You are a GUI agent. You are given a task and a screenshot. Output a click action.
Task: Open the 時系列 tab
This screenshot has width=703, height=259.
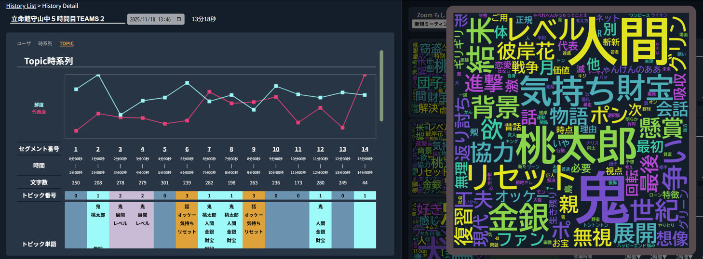pos(45,43)
